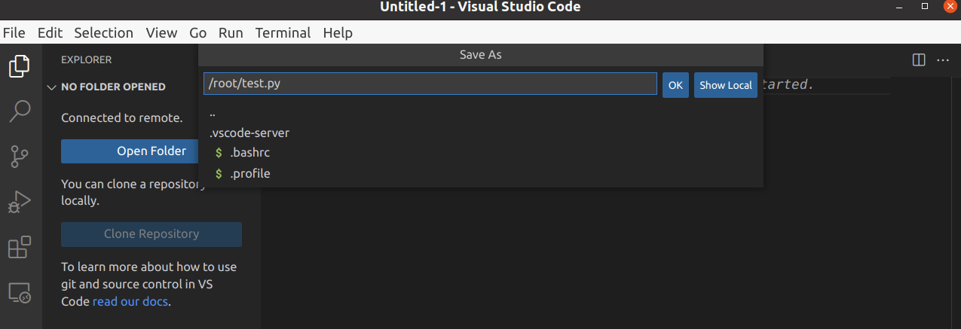Click the Open Folder button
The width and height of the screenshot is (961, 329).
(151, 151)
